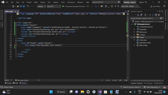
Task: Refresh the Solution Explorer
Action: point(153,15)
